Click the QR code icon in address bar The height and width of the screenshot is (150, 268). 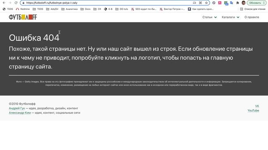point(200,3)
